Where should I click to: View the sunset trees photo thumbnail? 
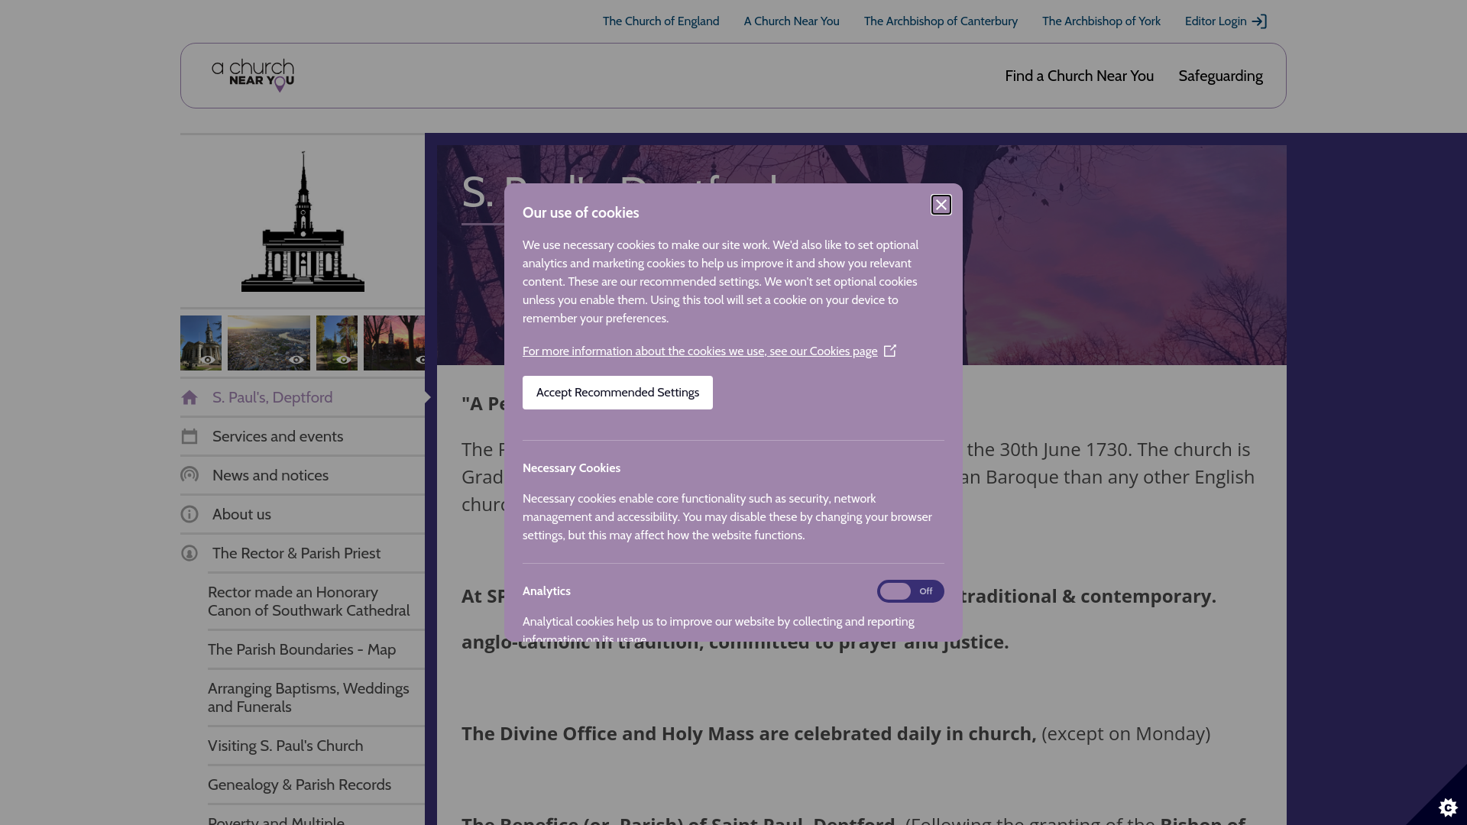point(394,343)
